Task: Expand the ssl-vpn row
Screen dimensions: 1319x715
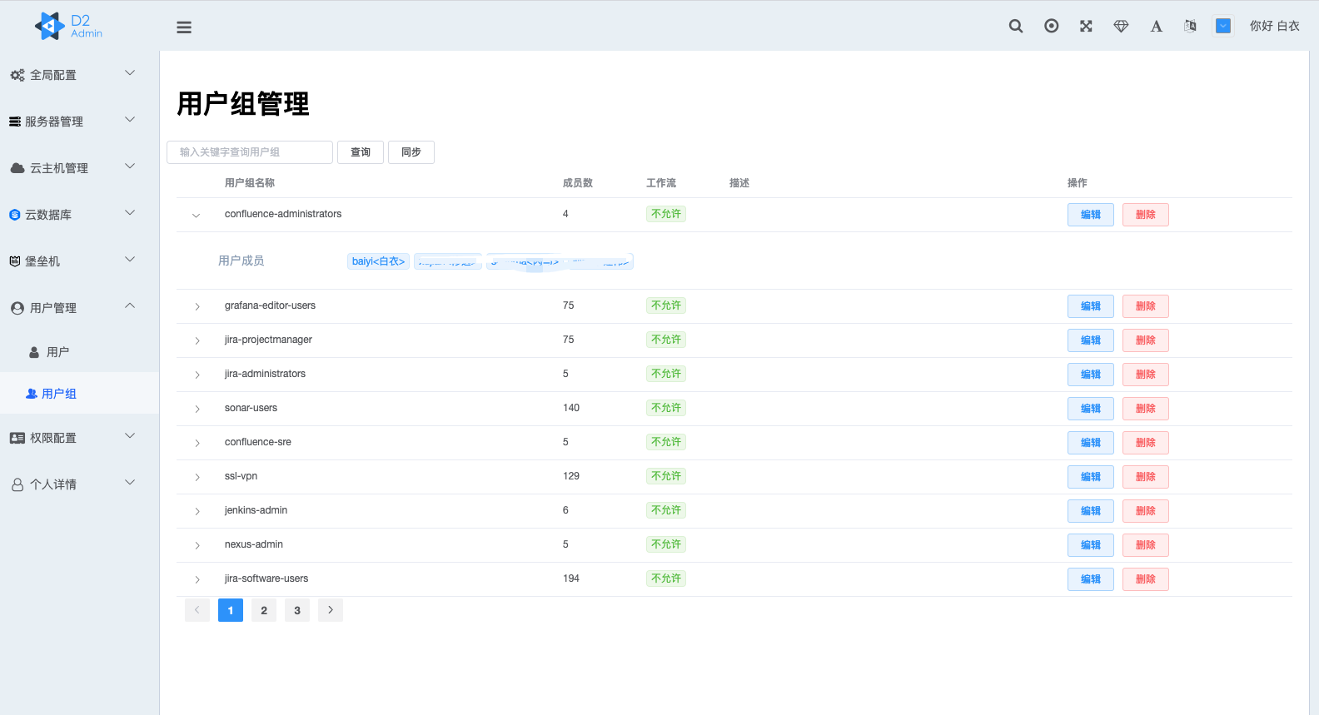Action: point(197,477)
